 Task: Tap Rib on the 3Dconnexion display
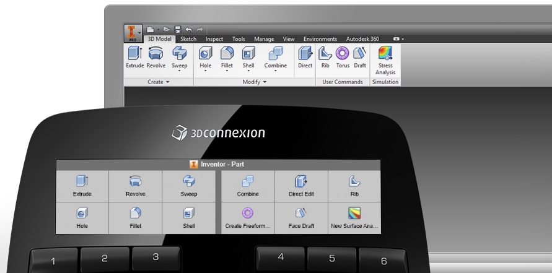pos(354,186)
